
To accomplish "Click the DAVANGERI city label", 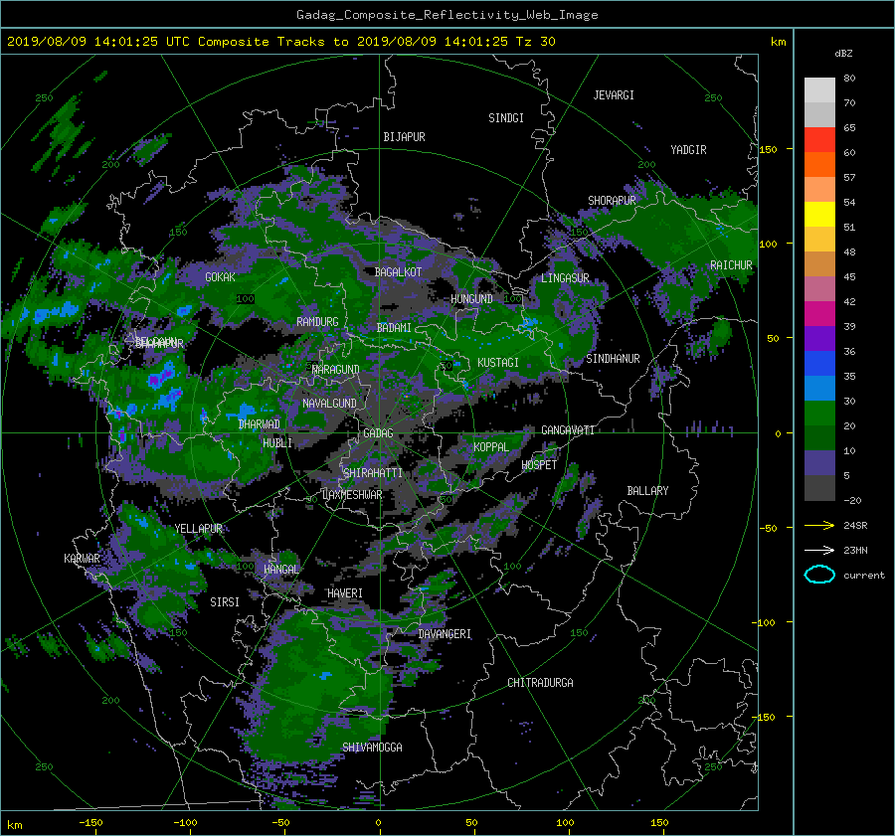I will 445,634.
